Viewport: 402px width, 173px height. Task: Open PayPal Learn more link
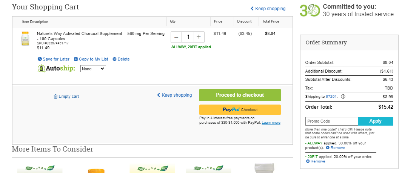[x=271, y=123]
